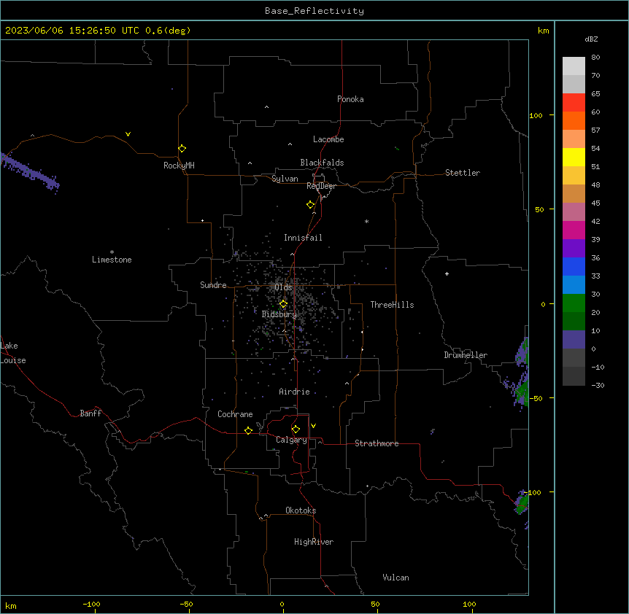Click the yellow V marker northwest of RockyMH
This screenshot has height=614, width=629.
[x=128, y=134]
